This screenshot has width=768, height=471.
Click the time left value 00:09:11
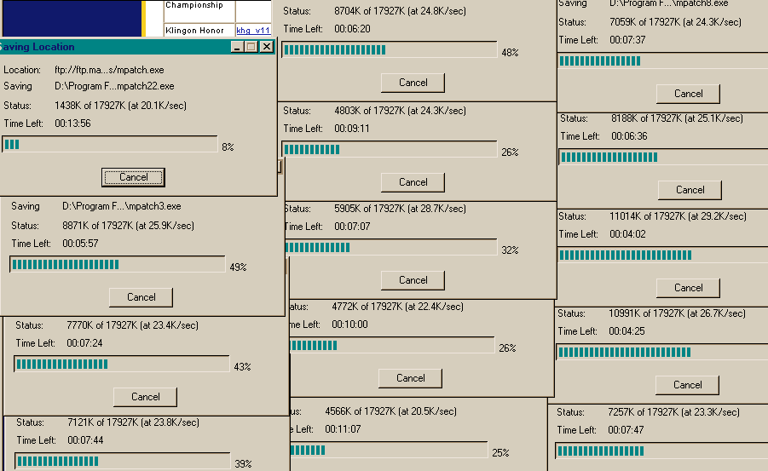coord(352,129)
